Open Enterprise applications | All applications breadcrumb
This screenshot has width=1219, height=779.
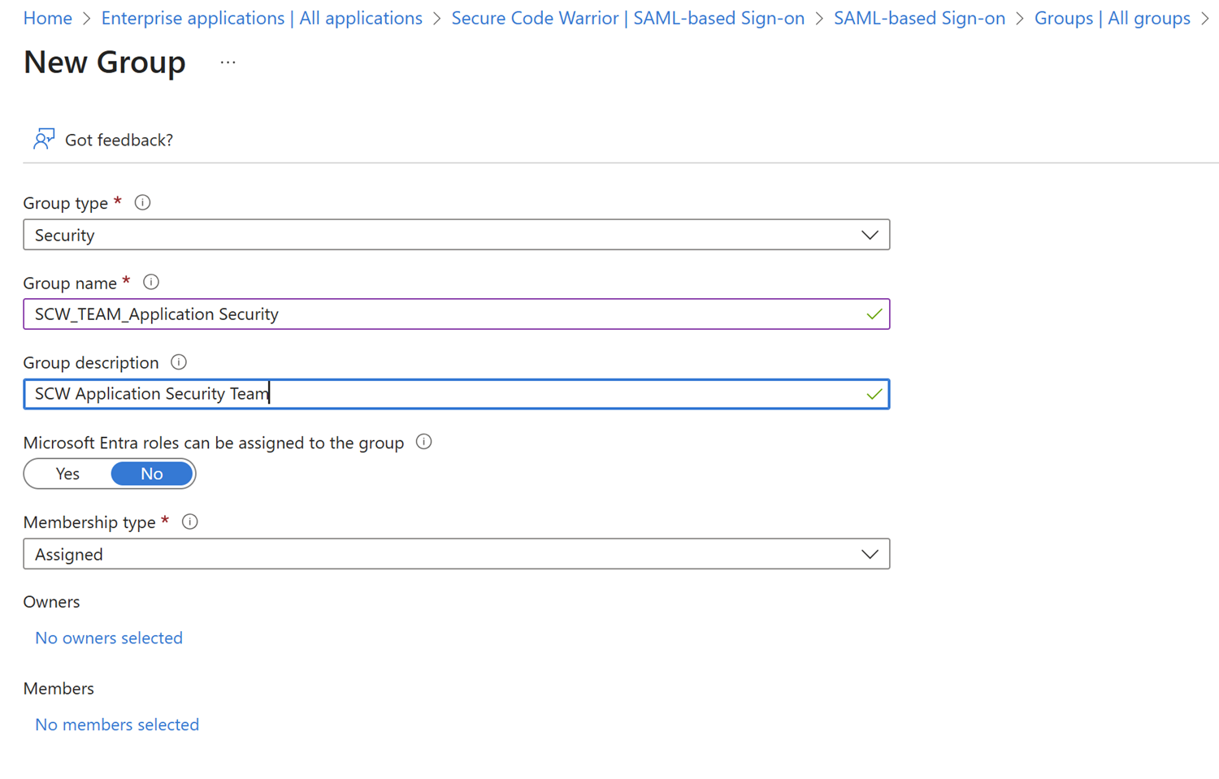click(x=261, y=18)
